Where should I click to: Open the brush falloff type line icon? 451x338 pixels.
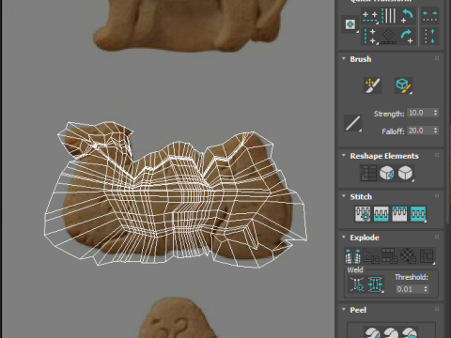point(353,123)
